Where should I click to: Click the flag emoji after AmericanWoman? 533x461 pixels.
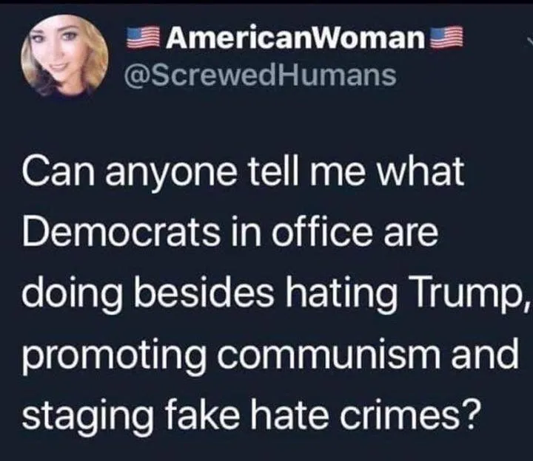pos(446,37)
